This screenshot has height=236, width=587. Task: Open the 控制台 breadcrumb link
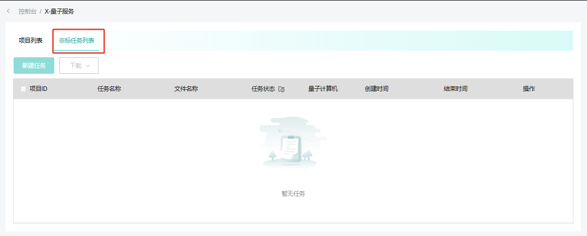coord(27,11)
